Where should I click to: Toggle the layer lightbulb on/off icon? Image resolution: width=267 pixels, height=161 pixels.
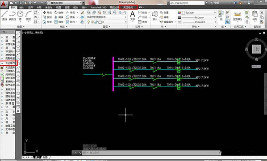tap(88, 22)
